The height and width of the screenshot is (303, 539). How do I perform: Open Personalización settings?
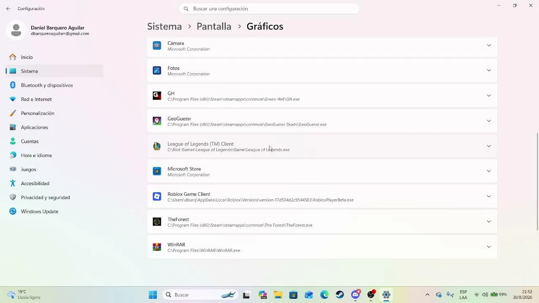54,113
